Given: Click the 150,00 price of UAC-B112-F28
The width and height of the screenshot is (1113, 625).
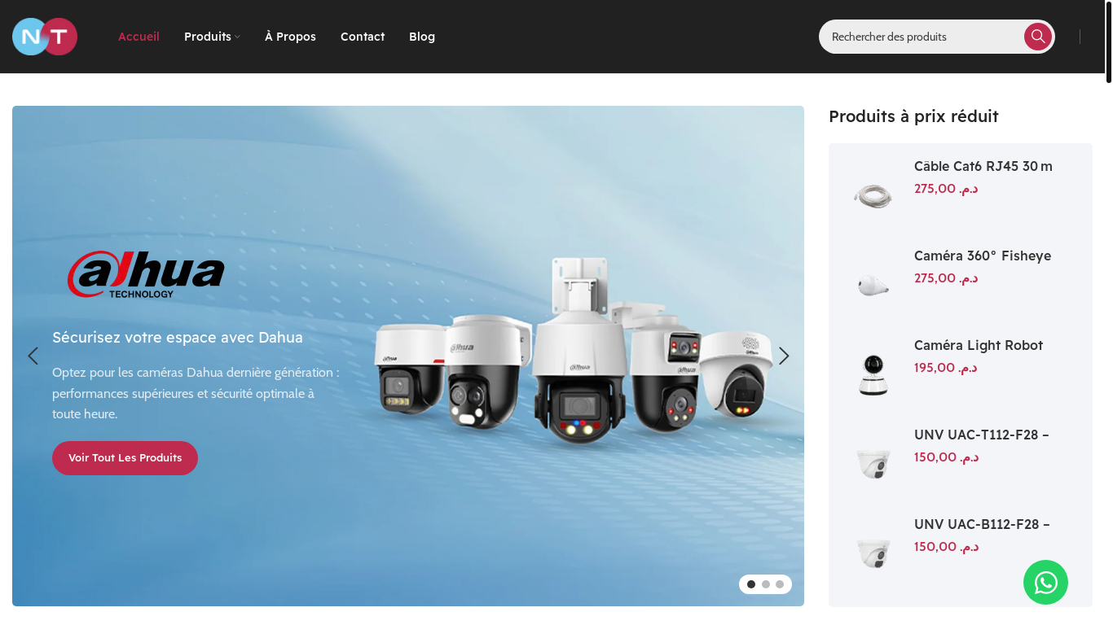Looking at the screenshot, I should 946,546.
